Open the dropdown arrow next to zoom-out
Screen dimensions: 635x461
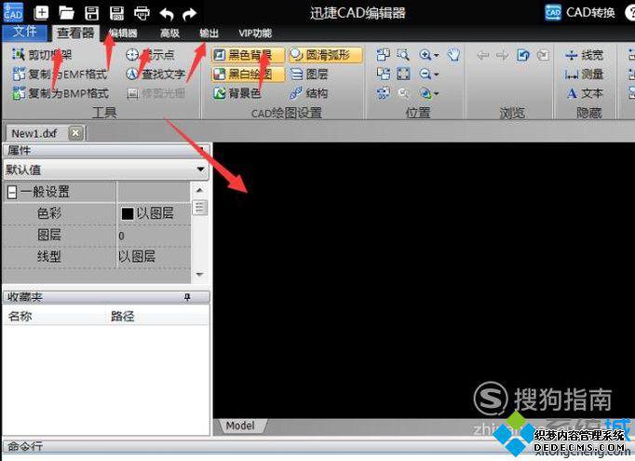coord(436,75)
